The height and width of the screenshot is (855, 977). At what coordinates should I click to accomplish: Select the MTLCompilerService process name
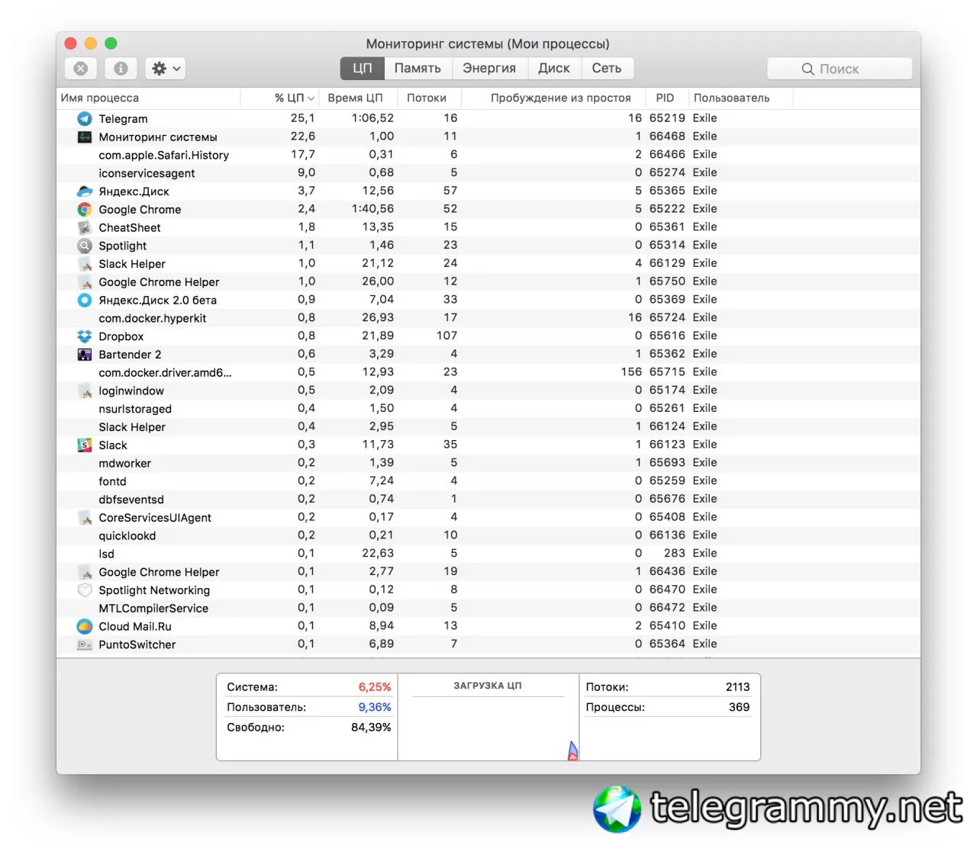point(153,609)
